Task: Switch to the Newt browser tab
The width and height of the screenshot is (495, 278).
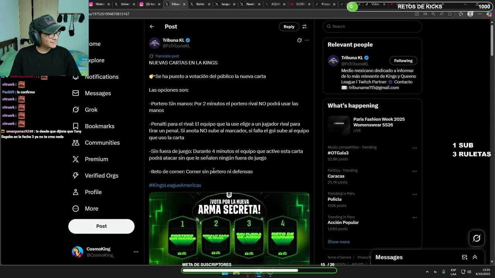Action: (251, 4)
